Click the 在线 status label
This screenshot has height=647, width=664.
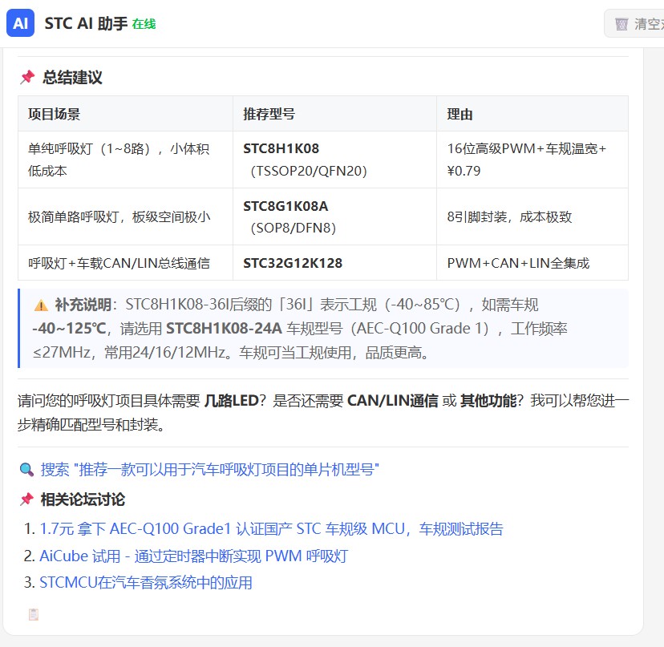pyautogui.click(x=144, y=24)
